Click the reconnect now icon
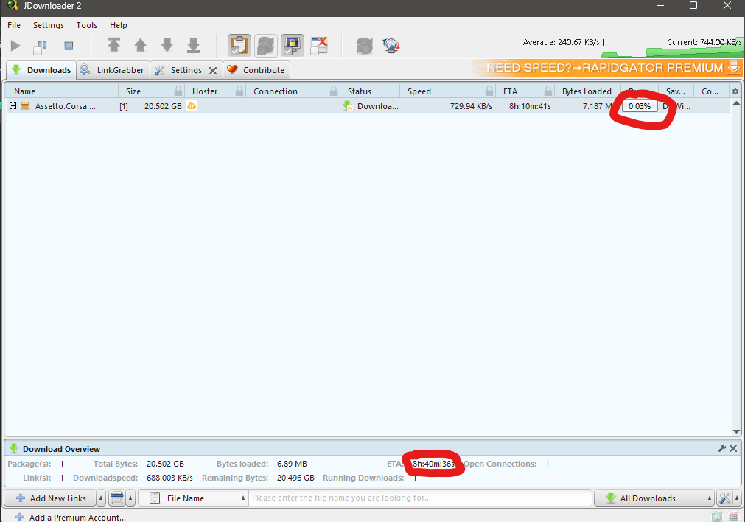This screenshot has height=522, width=745. pyautogui.click(x=365, y=46)
